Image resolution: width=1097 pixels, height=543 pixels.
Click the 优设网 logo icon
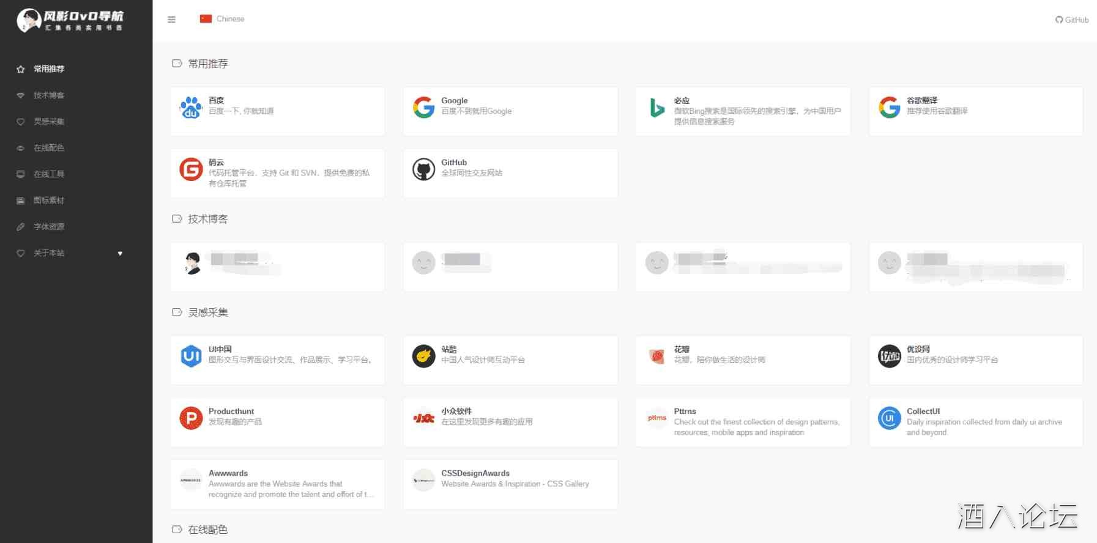tap(889, 356)
